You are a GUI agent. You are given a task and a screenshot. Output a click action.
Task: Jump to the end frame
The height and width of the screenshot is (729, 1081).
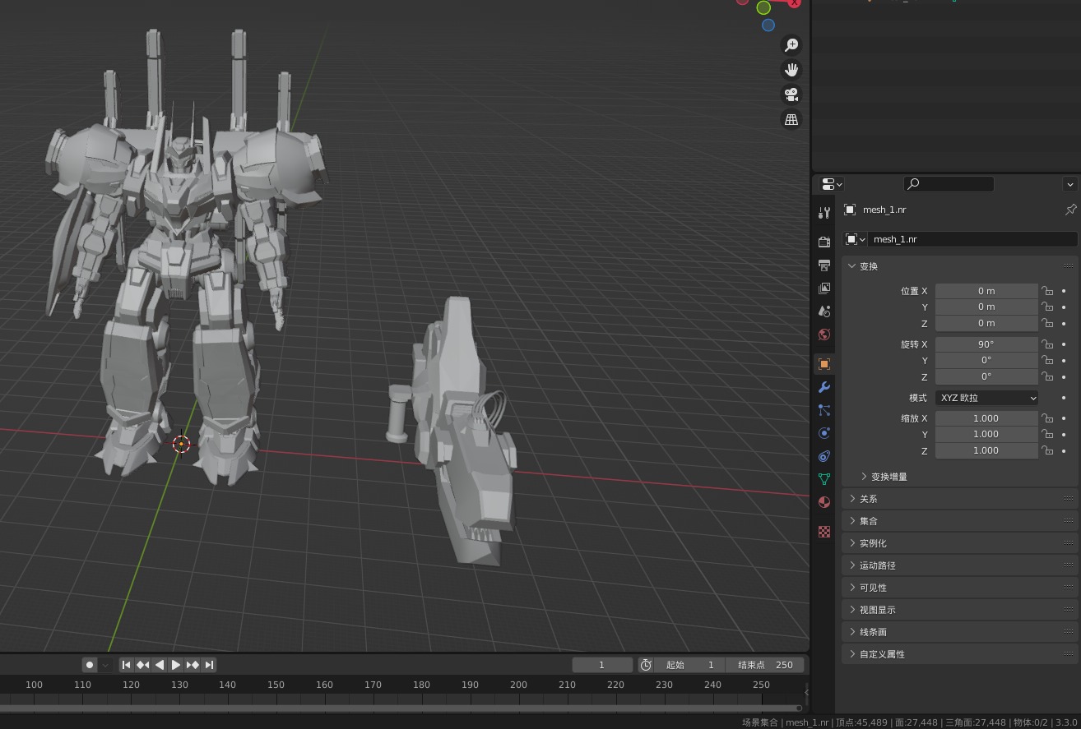(x=209, y=665)
